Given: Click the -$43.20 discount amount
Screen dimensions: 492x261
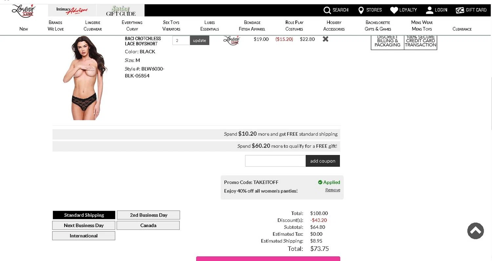Looking at the screenshot, I should click(318, 220).
